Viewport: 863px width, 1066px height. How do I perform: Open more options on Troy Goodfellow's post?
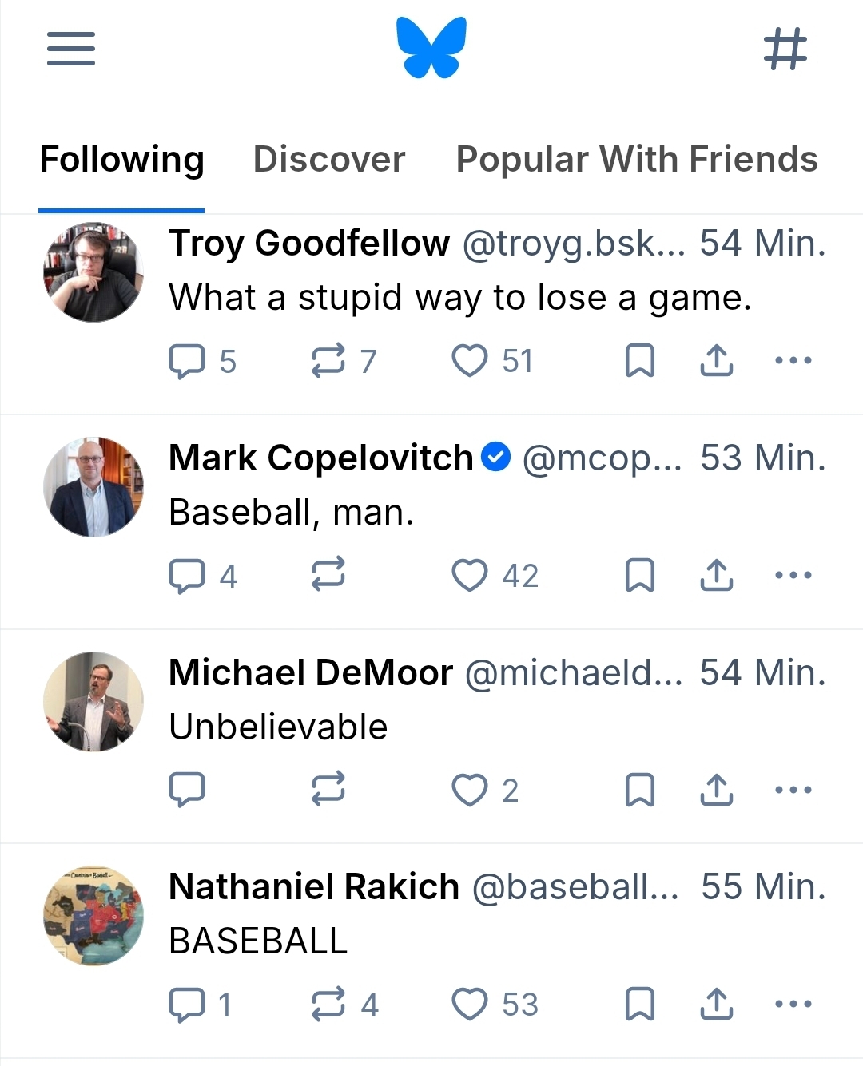pyautogui.click(x=793, y=361)
